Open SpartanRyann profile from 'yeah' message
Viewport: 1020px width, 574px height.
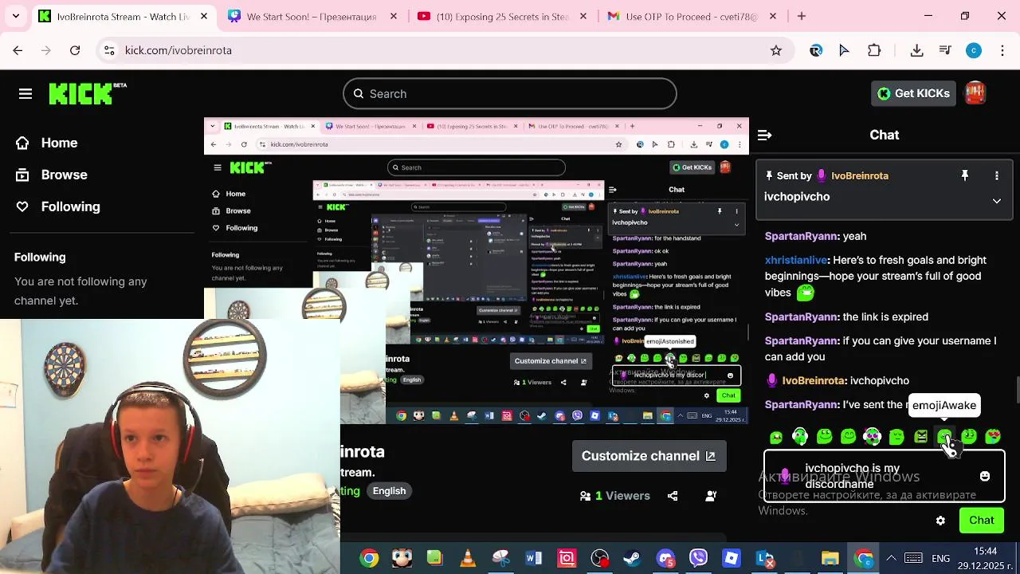(x=801, y=236)
